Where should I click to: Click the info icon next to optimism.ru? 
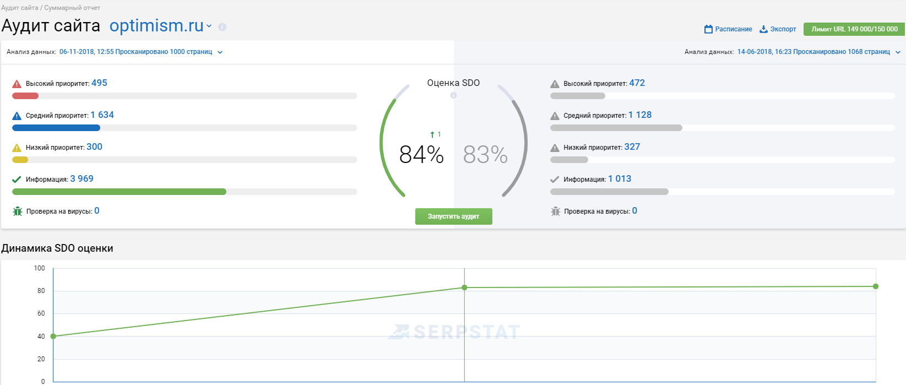(222, 26)
